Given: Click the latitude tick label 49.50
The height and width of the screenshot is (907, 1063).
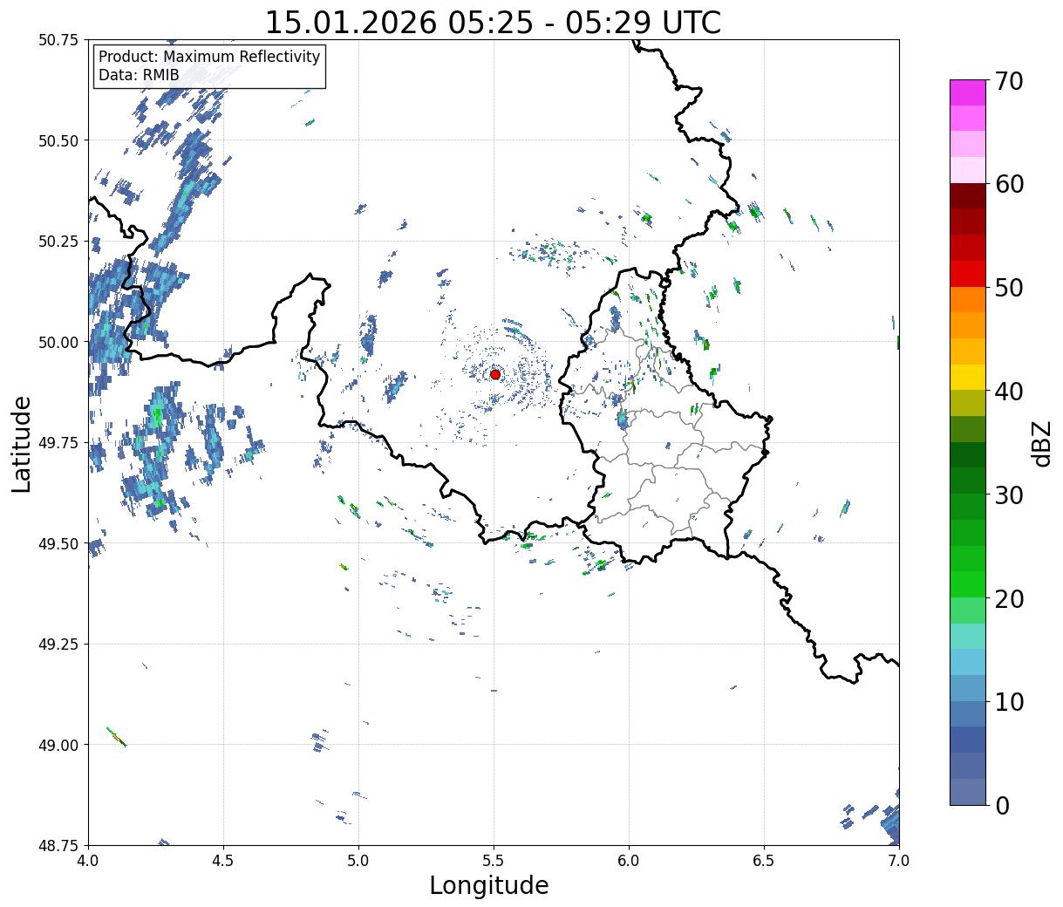Looking at the screenshot, I should pos(58,543).
